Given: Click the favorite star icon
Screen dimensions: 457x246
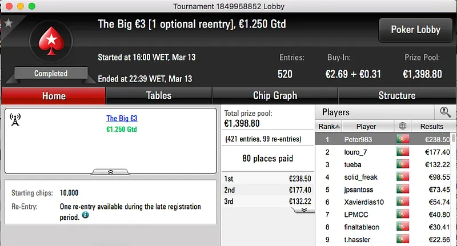Looking at the screenshot, I should point(8,23).
